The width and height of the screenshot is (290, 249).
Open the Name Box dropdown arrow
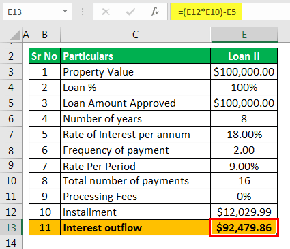[66, 12]
